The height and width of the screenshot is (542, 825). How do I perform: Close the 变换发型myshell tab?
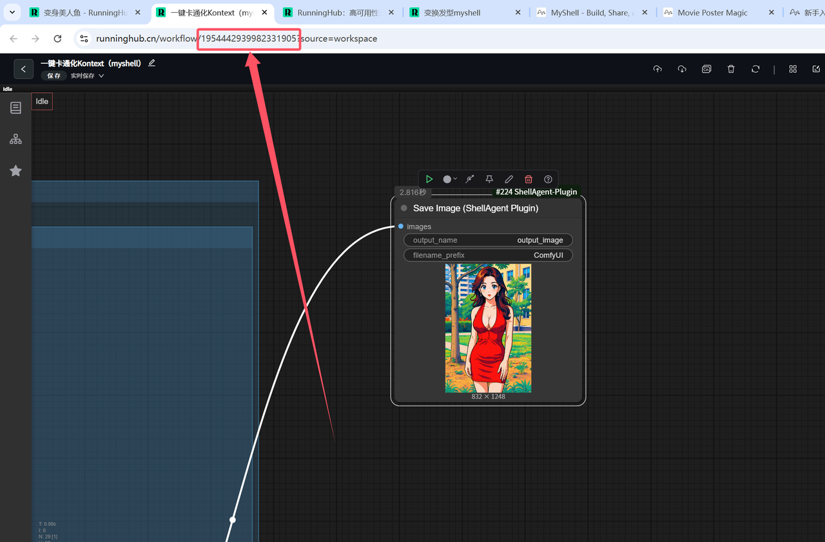[x=519, y=12]
